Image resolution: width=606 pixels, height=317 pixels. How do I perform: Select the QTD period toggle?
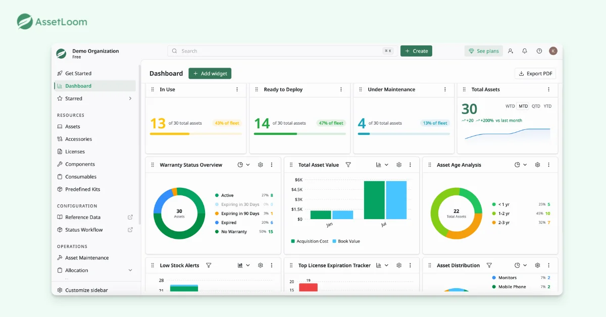(536, 107)
